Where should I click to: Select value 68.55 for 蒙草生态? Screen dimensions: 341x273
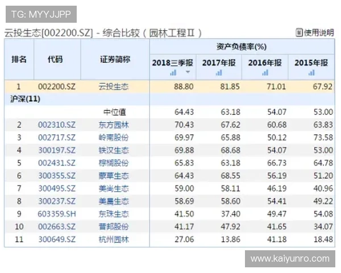pos(231,176)
